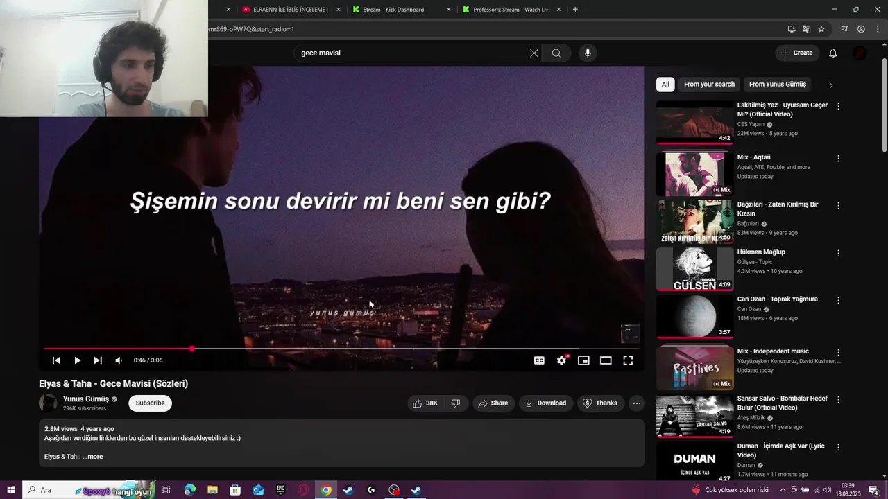This screenshot has width=888, height=499.
Task: Open options for Hükmen Mağlup
Action: pyautogui.click(x=838, y=254)
